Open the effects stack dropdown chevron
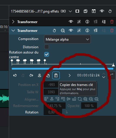116x138 pixels. 70,11
